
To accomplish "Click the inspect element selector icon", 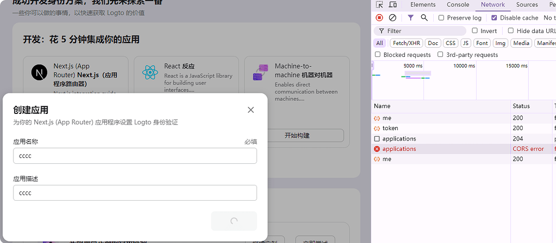I will click(379, 4).
